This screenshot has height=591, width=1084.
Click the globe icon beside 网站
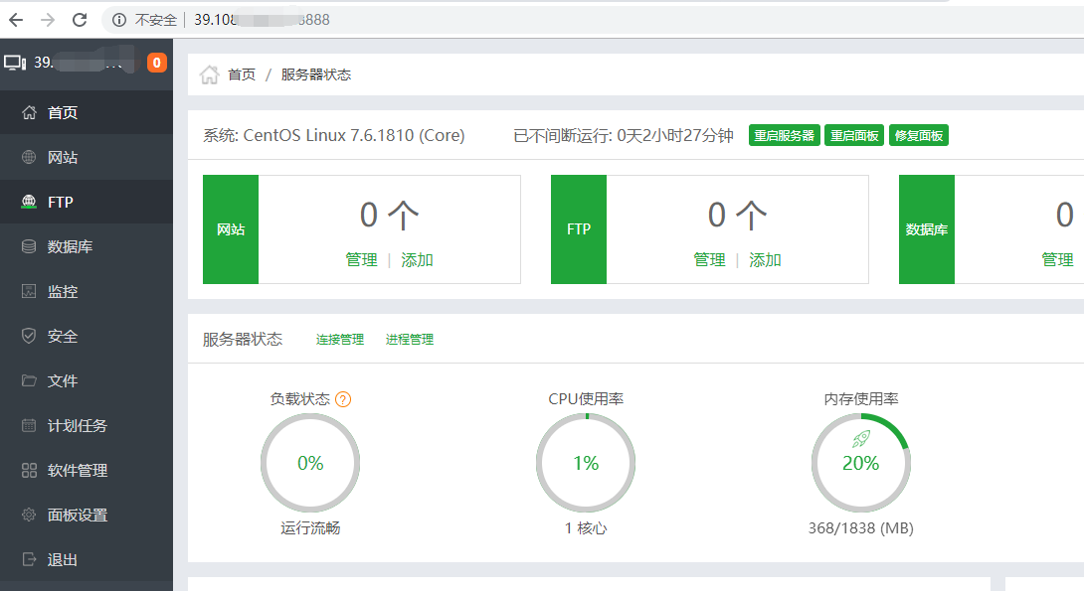[29, 157]
